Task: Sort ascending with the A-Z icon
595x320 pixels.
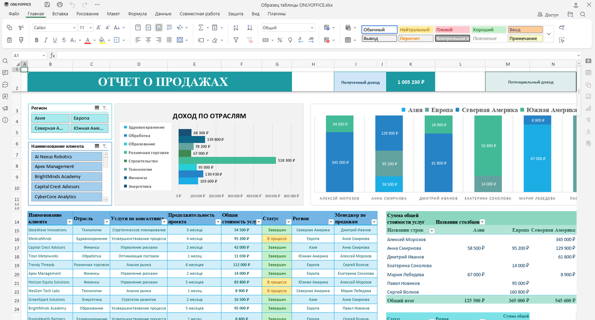Action: 236,27
